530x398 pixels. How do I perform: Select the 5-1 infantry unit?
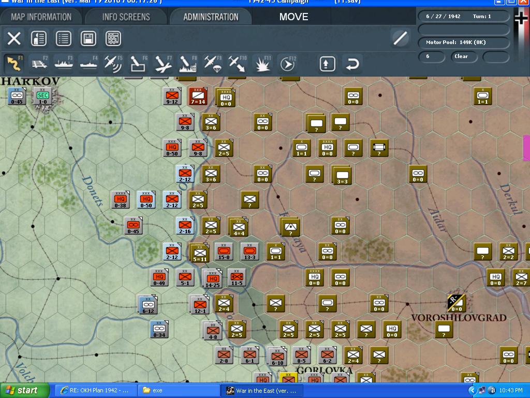coord(185,278)
